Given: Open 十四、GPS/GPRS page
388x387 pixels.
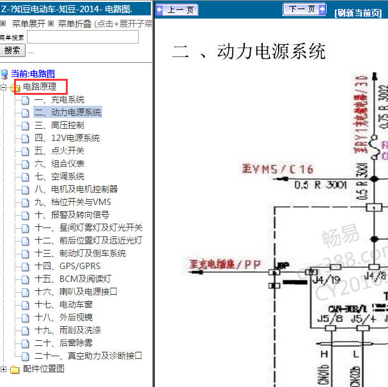Looking at the screenshot, I should coord(67,266).
